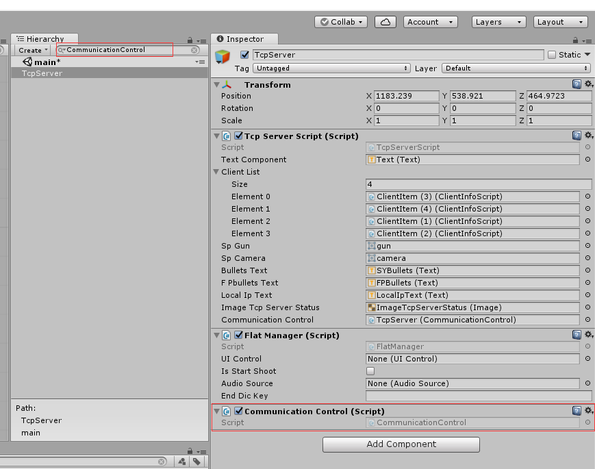This screenshot has height=469, width=595.
Task: Select TcpServer in the Hierarchy
Action: point(110,73)
